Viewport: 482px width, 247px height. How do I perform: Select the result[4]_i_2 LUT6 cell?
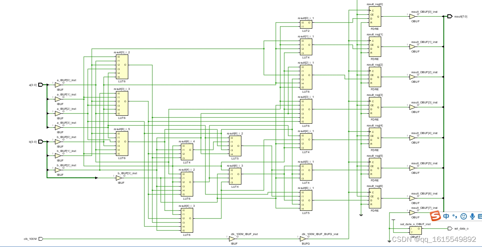pyautogui.click(x=187, y=184)
